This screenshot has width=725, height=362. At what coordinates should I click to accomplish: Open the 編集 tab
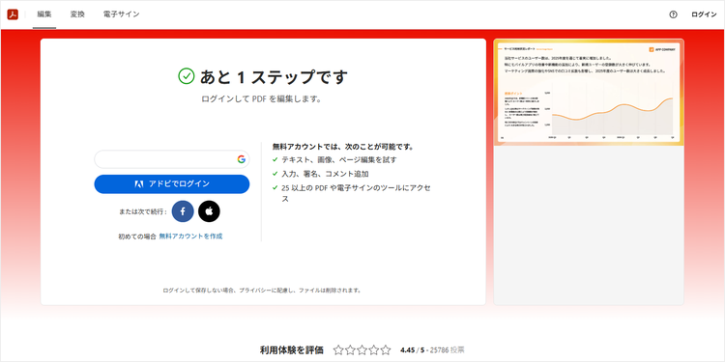tap(44, 14)
